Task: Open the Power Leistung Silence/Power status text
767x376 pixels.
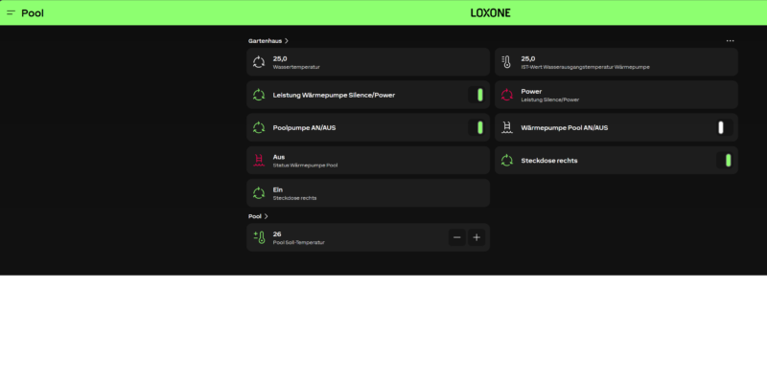Action: tap(549, 95)
